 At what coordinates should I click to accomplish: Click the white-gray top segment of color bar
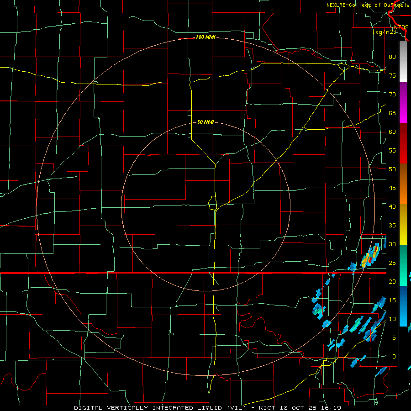click(x=403, y=62)
